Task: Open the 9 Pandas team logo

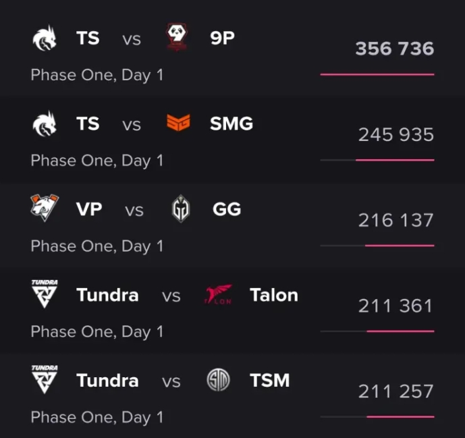Action: (x=179, y=38)
